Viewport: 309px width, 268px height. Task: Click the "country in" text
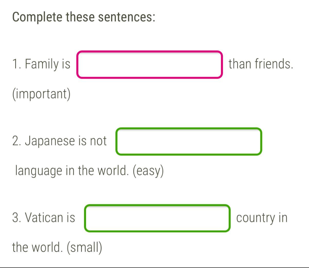tap(262, 218)
